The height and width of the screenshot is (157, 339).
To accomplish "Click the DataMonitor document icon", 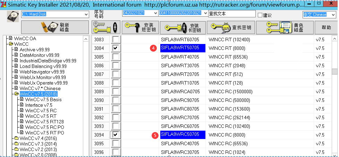I will (x=16, y=55).
